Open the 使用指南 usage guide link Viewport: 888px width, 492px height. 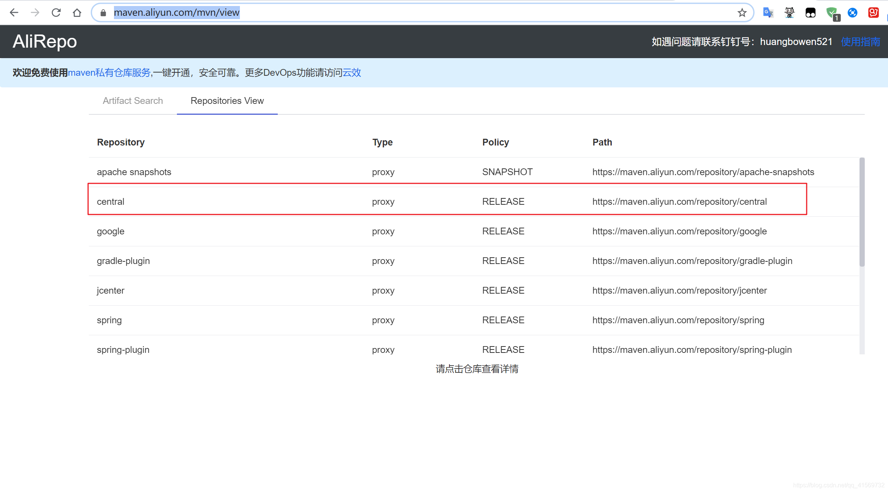(x=860, y=42)
